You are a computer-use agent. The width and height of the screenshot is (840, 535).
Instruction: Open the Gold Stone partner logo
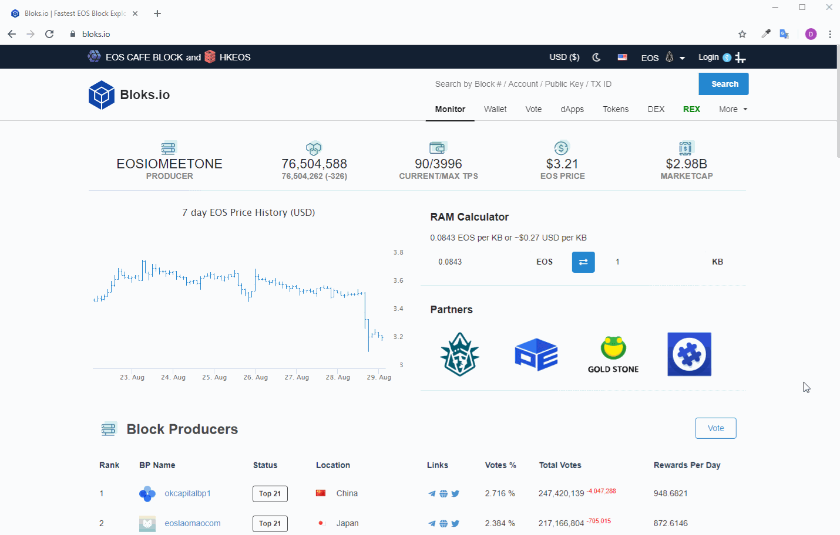coord(613,354)
